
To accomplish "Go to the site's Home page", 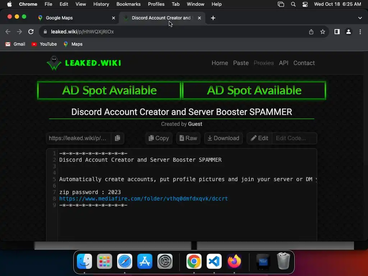I will (x=220, y=63).
